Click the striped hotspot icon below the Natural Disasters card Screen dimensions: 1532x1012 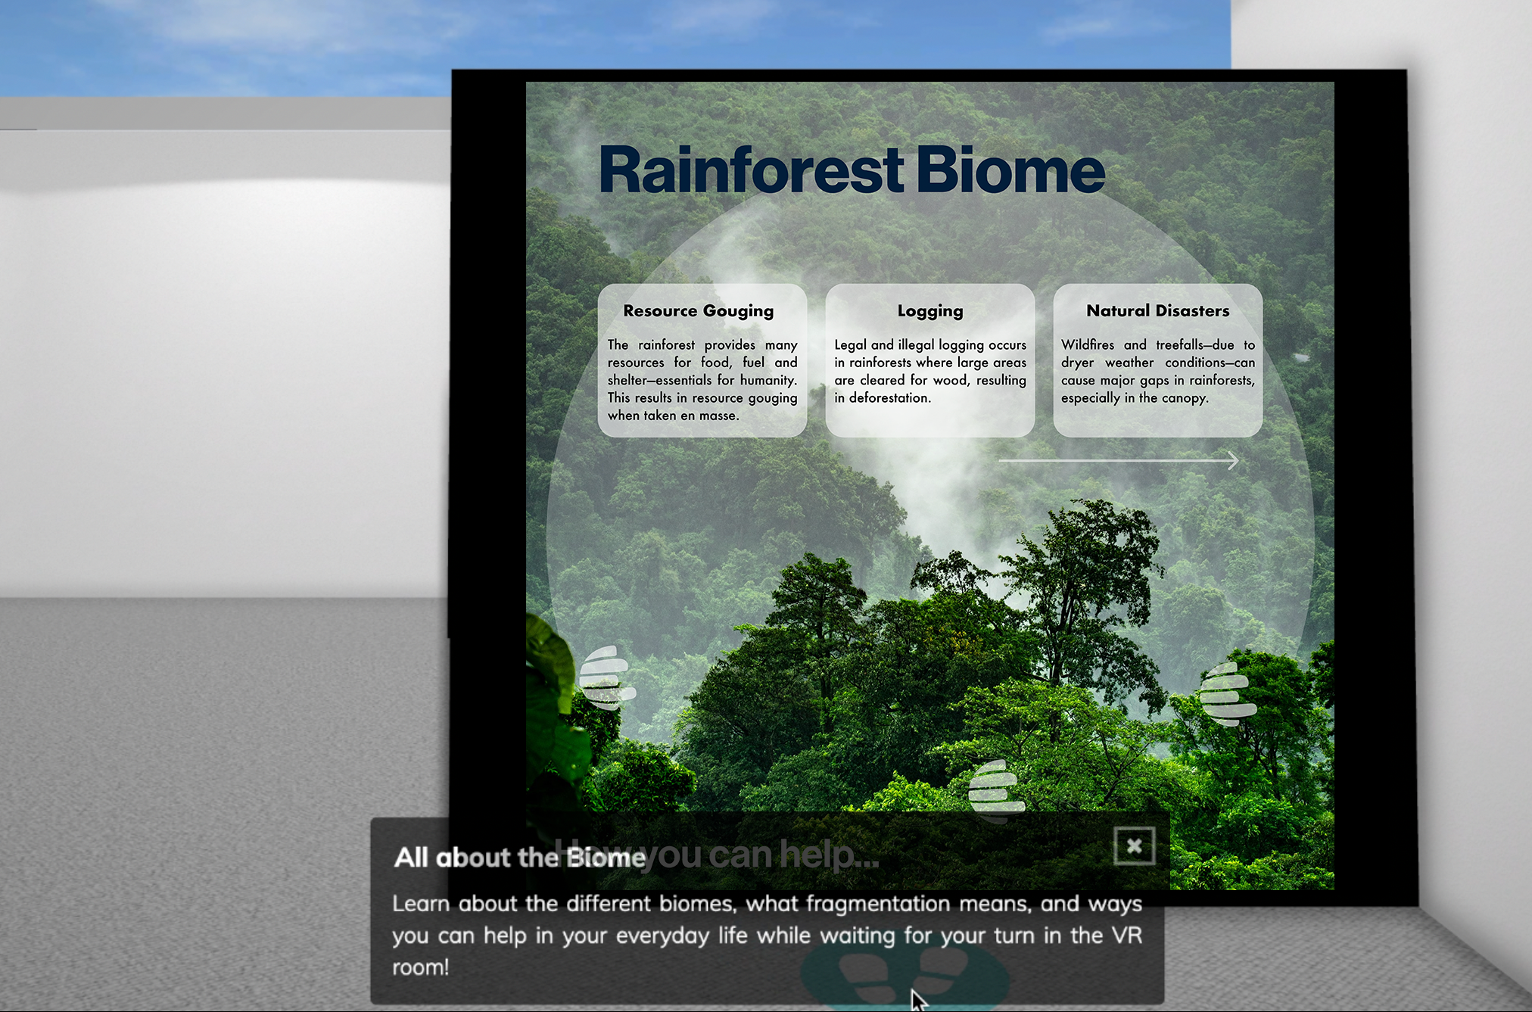click(x=1227, y=693)
